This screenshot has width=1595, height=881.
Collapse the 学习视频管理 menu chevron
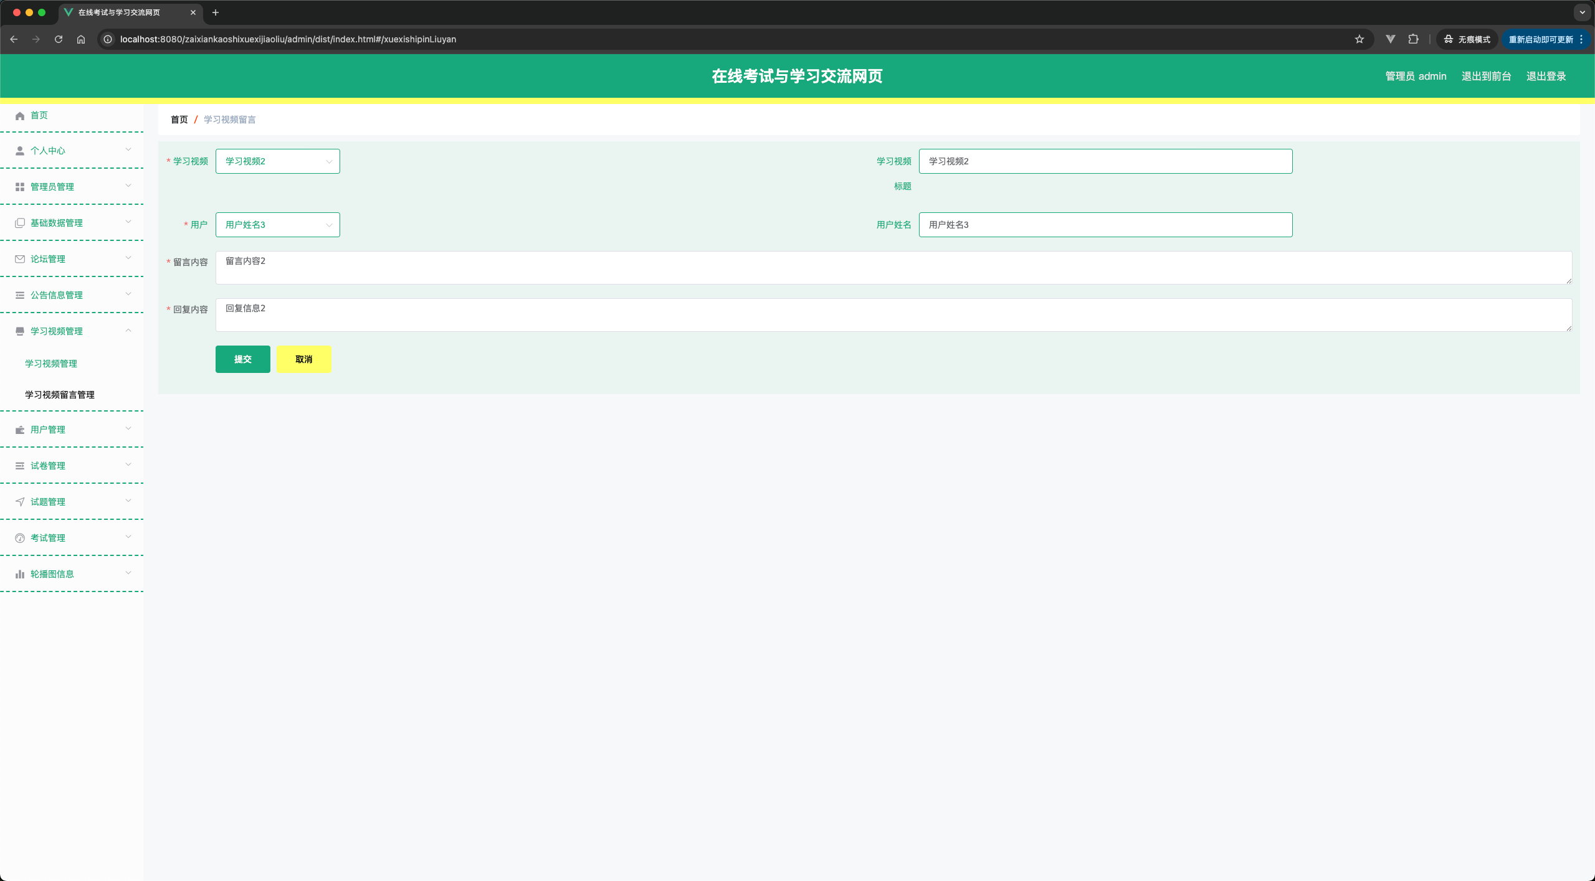coord(128,330)
